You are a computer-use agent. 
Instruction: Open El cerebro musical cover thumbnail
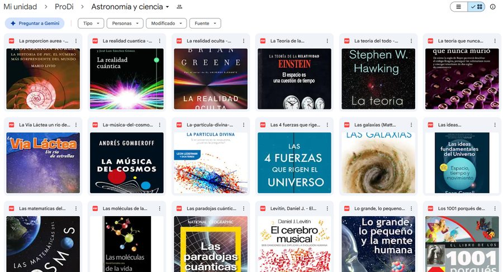click(294, 244)
